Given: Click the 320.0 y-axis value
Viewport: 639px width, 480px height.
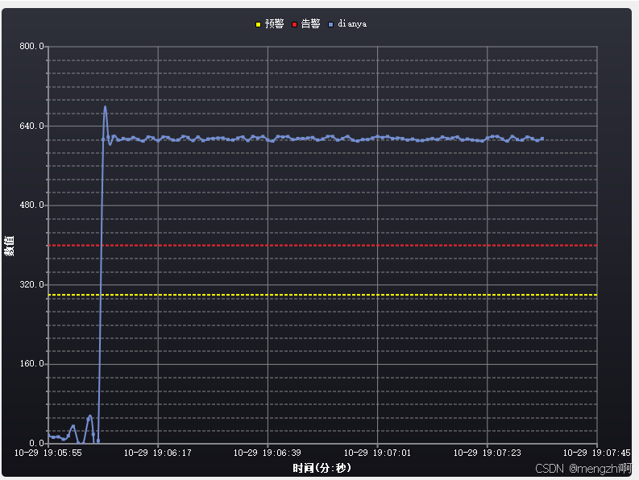Looking at the screenshot, I should (31, 284).
